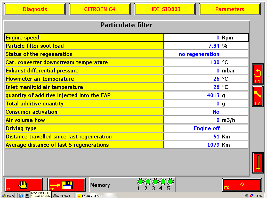Select memory indicator 1
Screen dimensions: 267x198
[140, 182]
